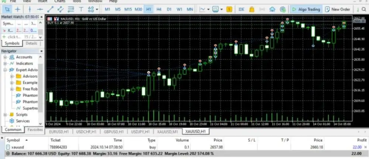
Task: Expand the Scripts tree node
Action: click(x=5, y=115)
